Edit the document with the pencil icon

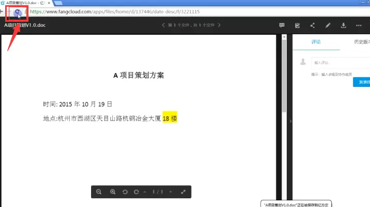328,25
